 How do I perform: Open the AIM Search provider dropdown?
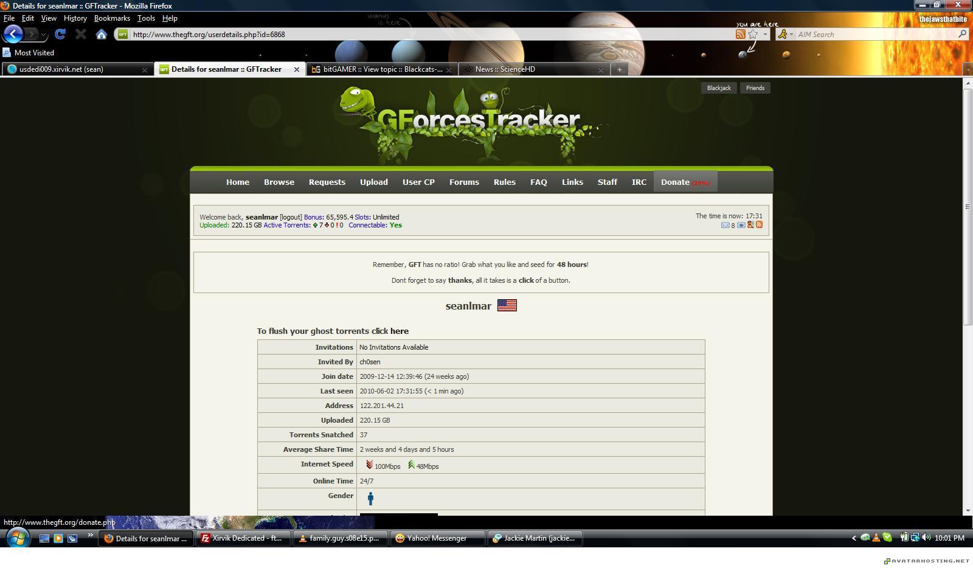pyautogui.click(x=791, y=34)
